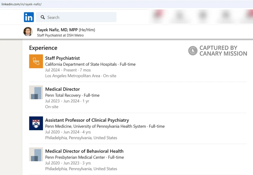Click Penn Total Recovery · Full-time text
Viewport: 253px width, 175px height.
[72, 95]
